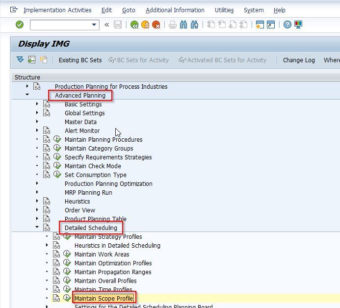Open the System menu
This screenshot has height=308, width=340.
254,10
